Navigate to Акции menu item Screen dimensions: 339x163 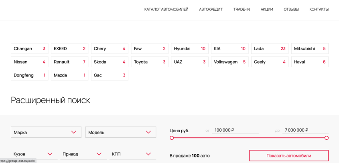[x=267, y=10]
